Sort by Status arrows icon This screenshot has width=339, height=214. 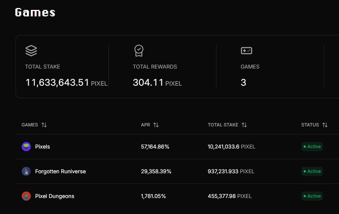pos(325,125)
